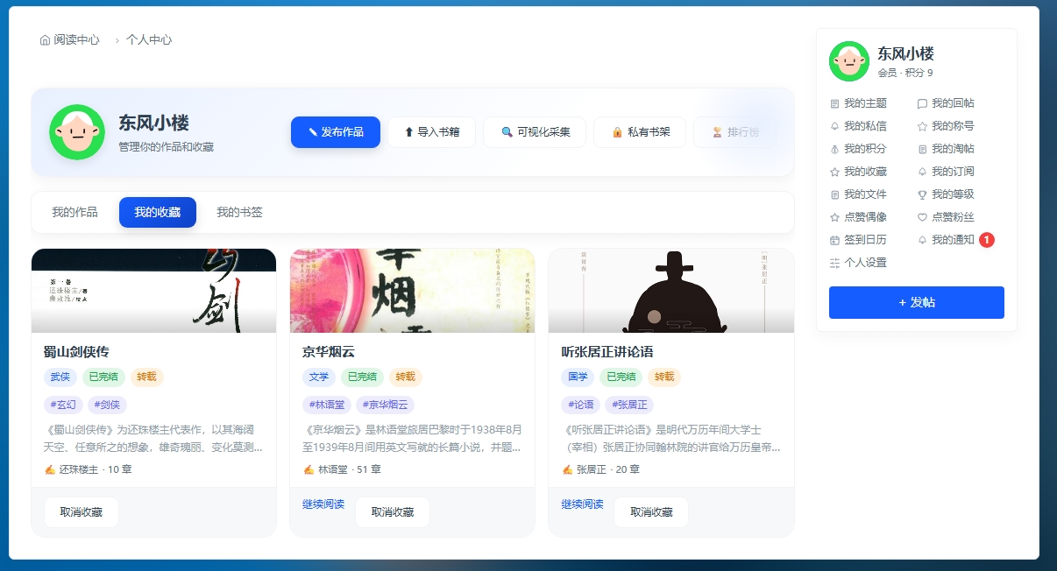
Task: Click the 文学 category tag
Action: (x=319, y=377)
